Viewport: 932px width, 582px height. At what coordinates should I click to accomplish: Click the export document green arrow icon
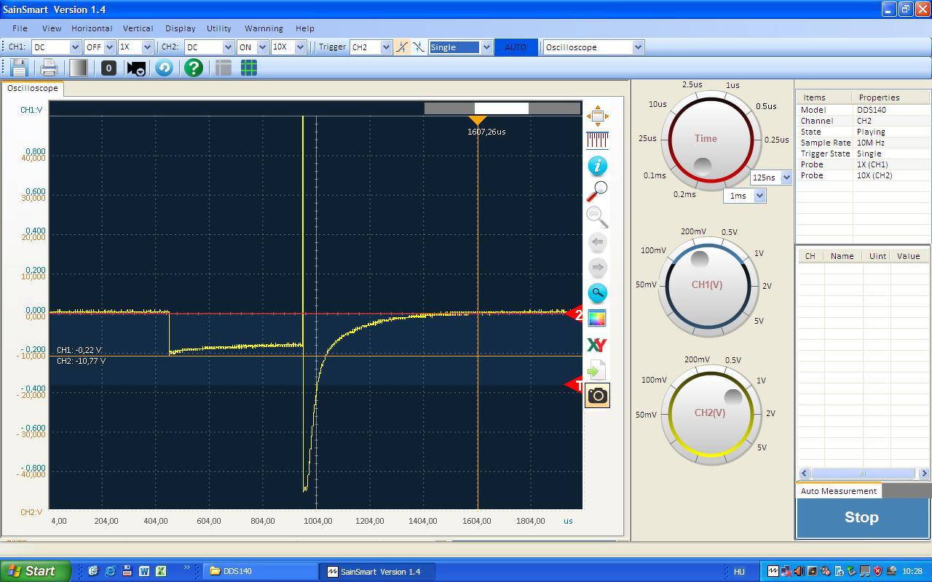pyautogui.click(x=597, y=370)
